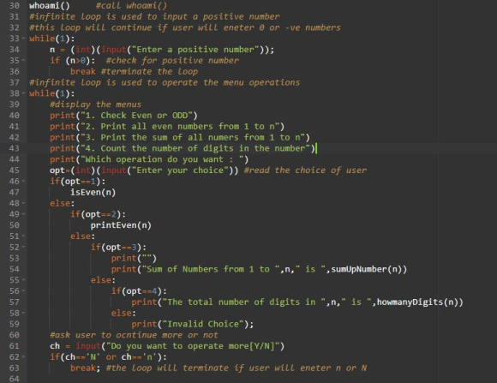The height and width of the screenshot is (383, 497).
Task: Collapse the if block at line 35
Action: [x=23, y=61]
